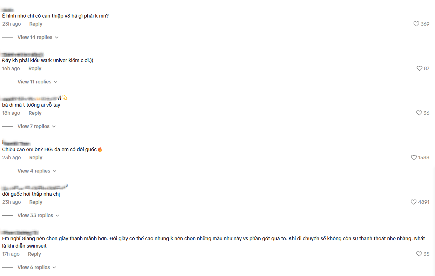Like the long comment with 35 likes
This screenshot has height=276, width=435.
click(419, 254)
